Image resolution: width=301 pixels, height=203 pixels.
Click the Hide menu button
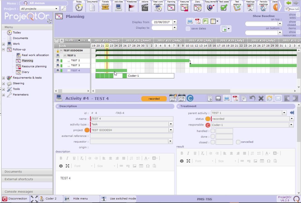point(80,199)
